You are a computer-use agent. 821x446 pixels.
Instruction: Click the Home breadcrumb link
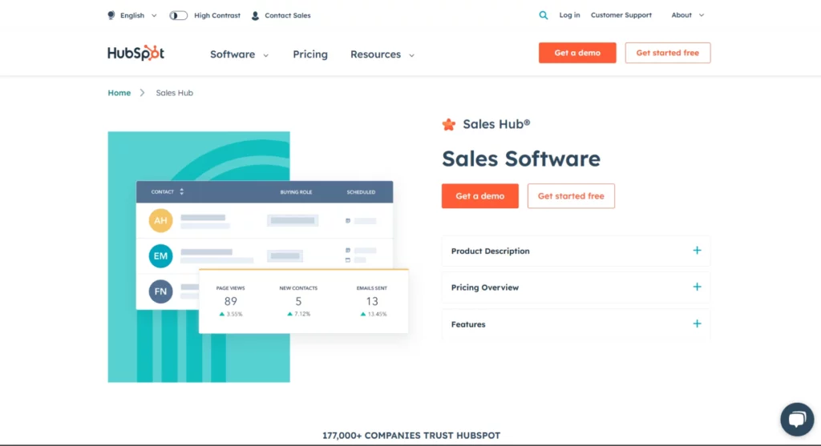pos(119,93)
